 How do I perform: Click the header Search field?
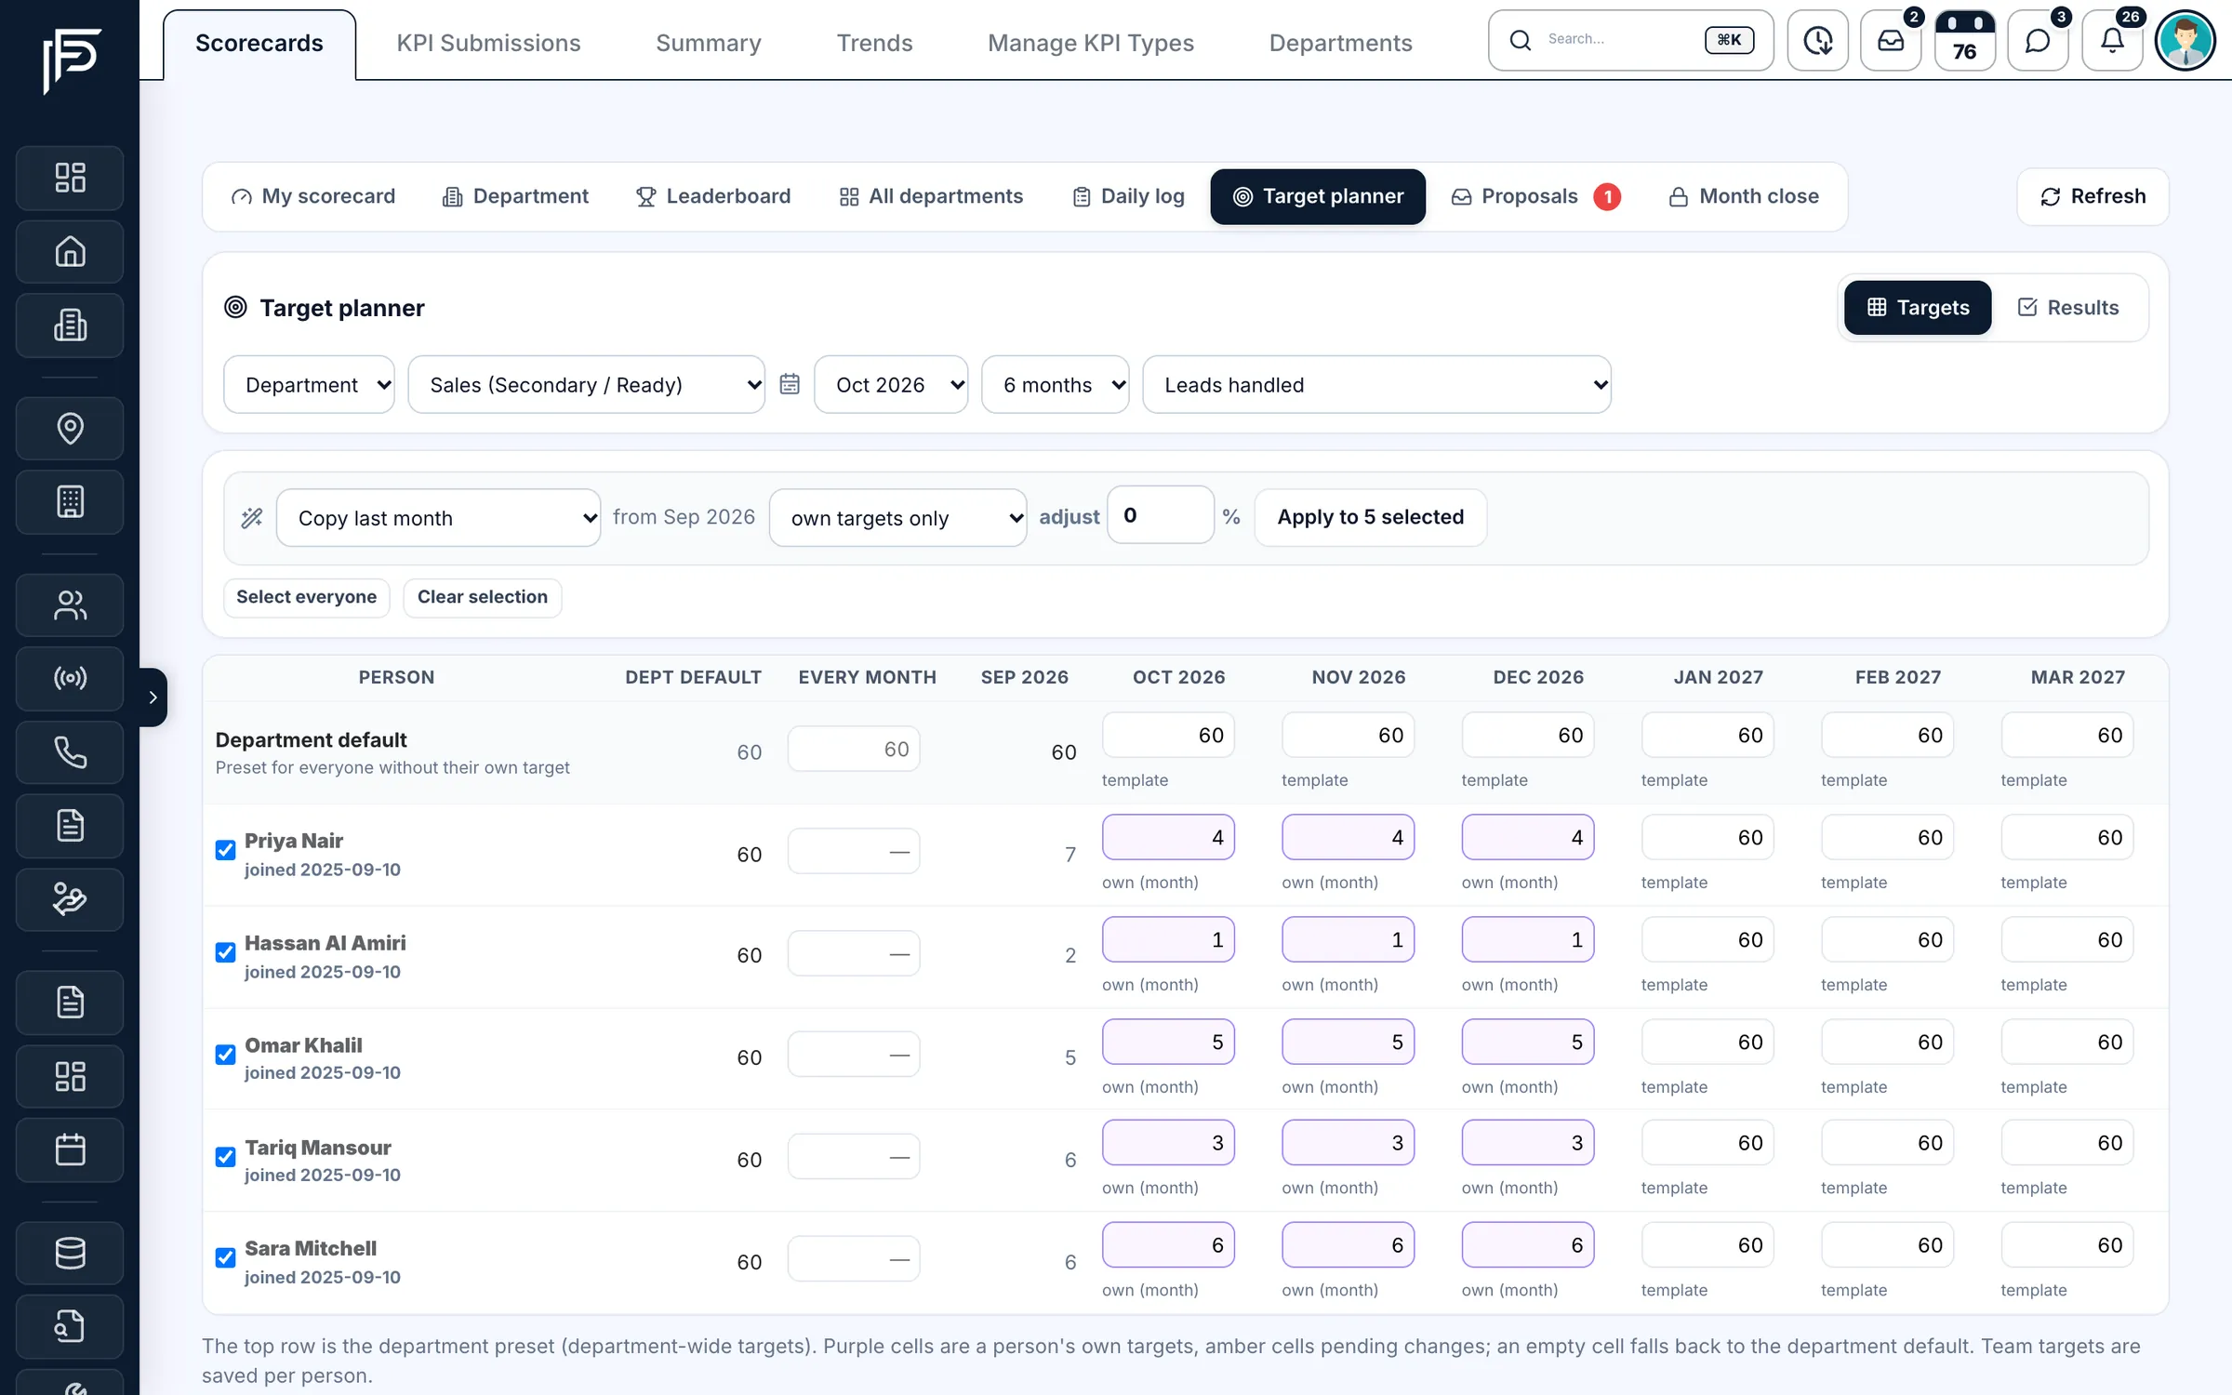point(1630,40)
